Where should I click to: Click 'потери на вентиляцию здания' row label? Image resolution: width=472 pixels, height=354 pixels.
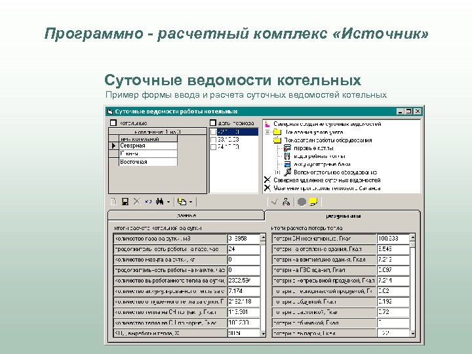click(x=324, y=260)
